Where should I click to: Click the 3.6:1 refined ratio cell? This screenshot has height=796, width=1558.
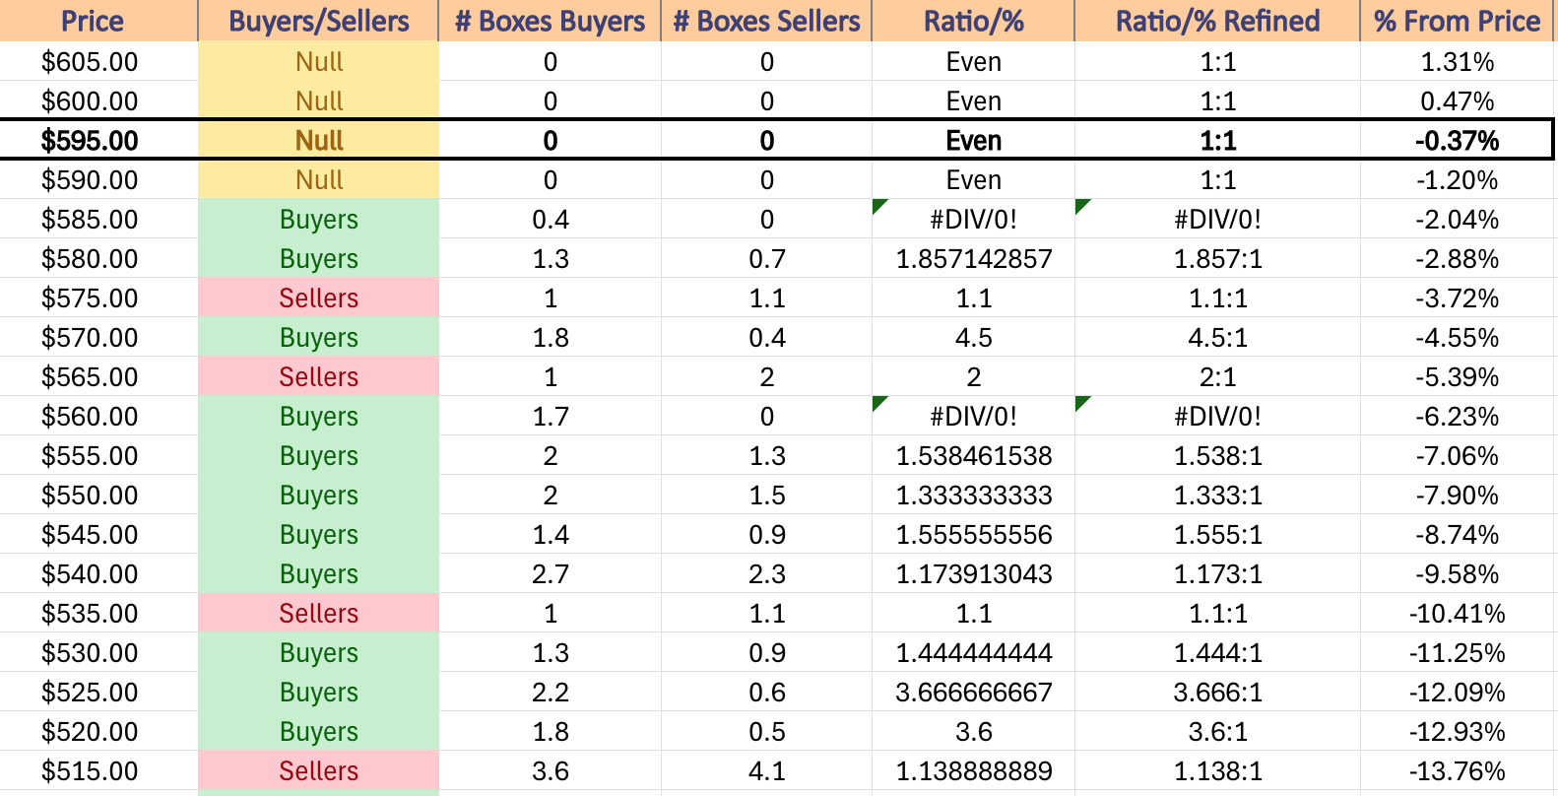click(x=1217, y=731)
